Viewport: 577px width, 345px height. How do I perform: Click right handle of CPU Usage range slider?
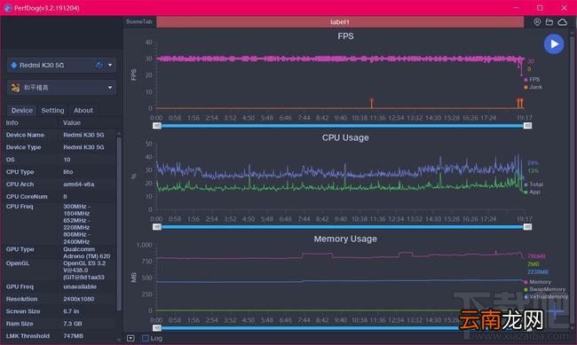[x=527, y=227]
